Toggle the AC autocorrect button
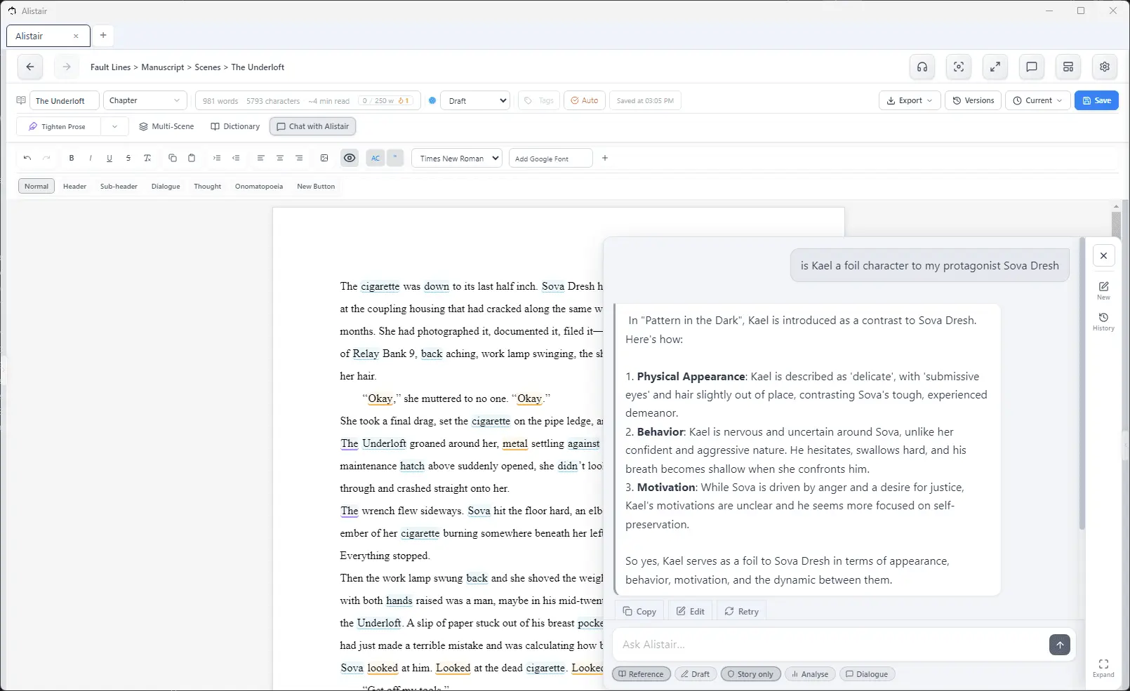Screen dimensions: 1130x691 pyautogui.click(x=375, y=159)
